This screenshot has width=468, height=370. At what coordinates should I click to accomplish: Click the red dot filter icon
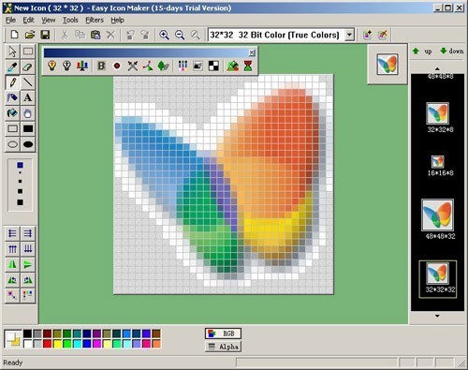click(x=117, y=66)
